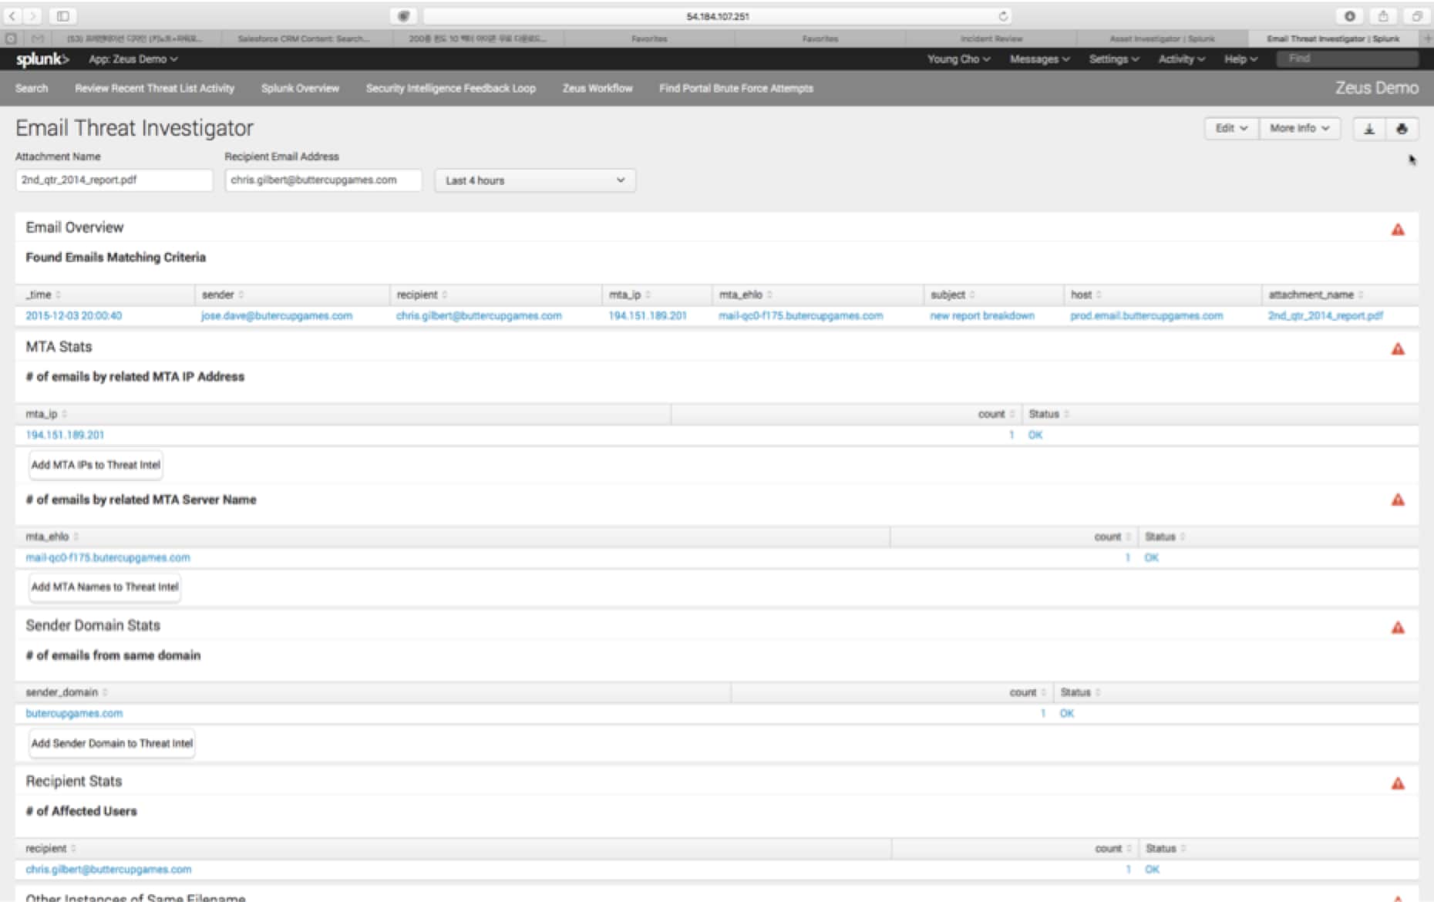Click the browser share icon
Viewport: 1434px width, 902px height.
(x=1383, y=16)
